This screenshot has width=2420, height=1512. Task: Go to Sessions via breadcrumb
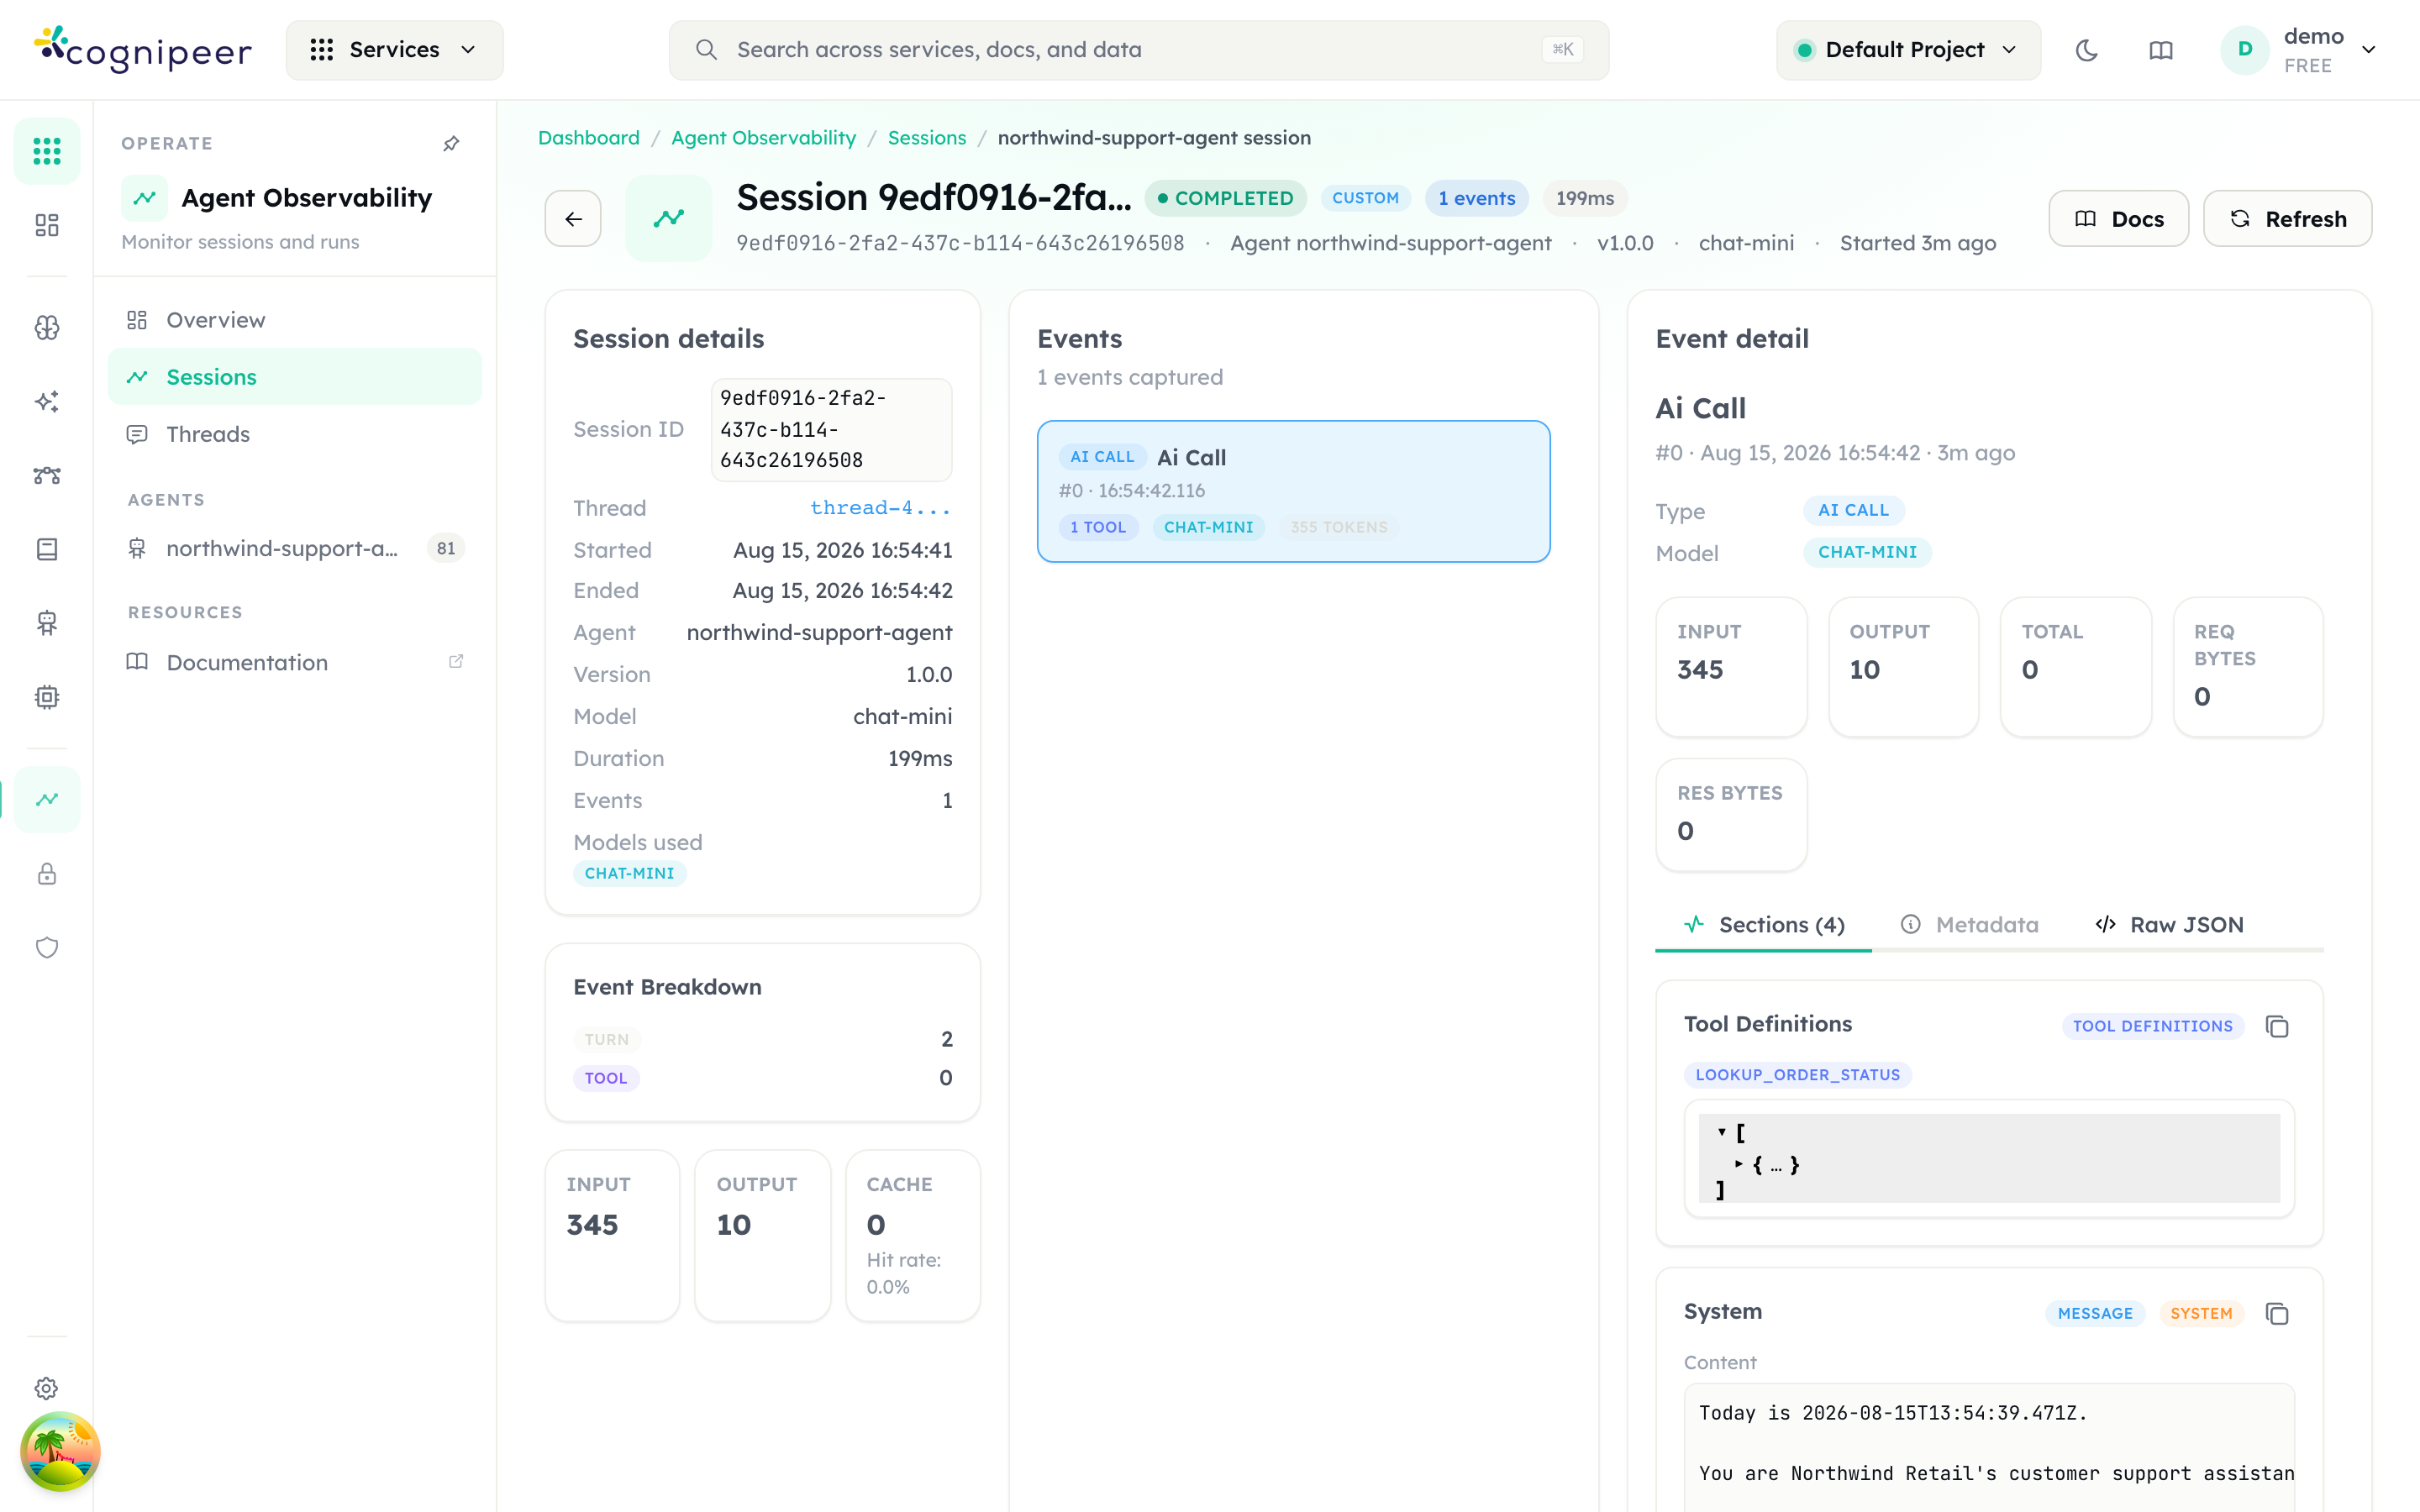927,138
